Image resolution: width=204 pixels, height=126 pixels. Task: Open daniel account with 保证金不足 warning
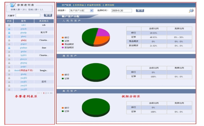pyautogui.click(x=24, y=70)
